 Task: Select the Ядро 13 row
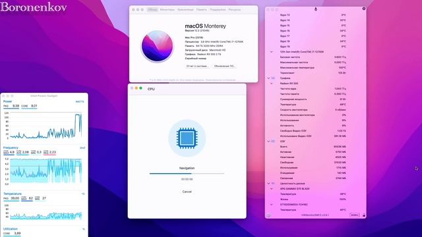[313, 14]
